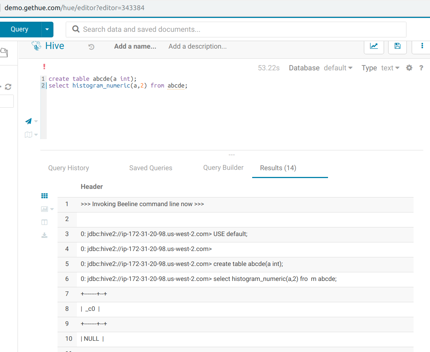Toggle the column list panel icon
The image size is (430, 352).
point(44,223)
